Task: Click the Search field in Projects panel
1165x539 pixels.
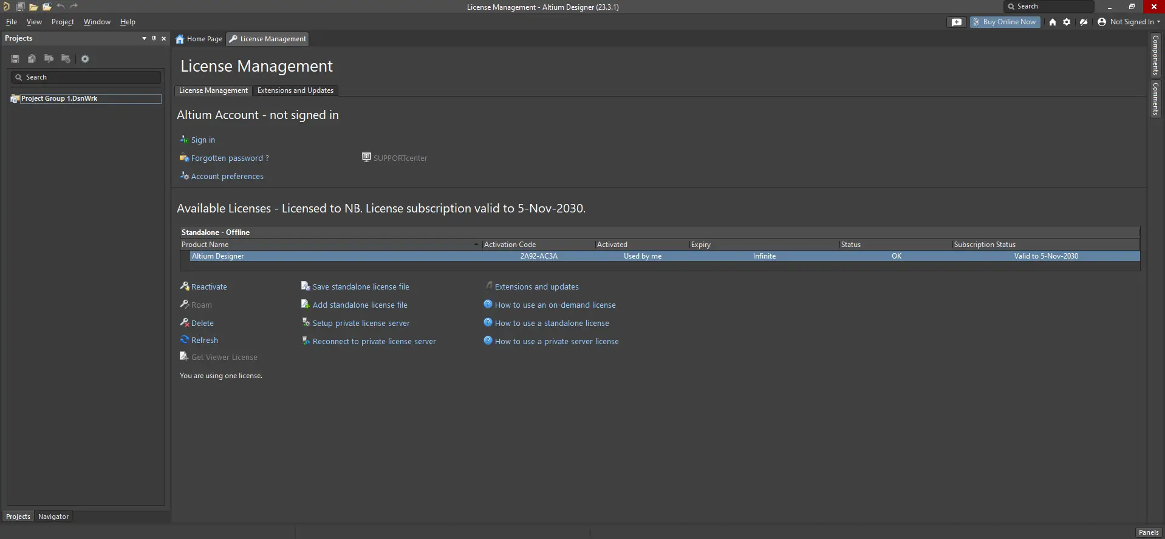Action: [86, 77]
